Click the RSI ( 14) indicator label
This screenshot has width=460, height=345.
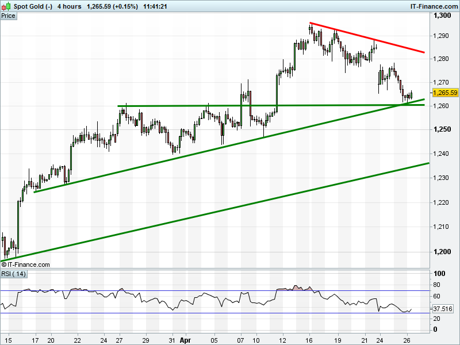[13, 274]
